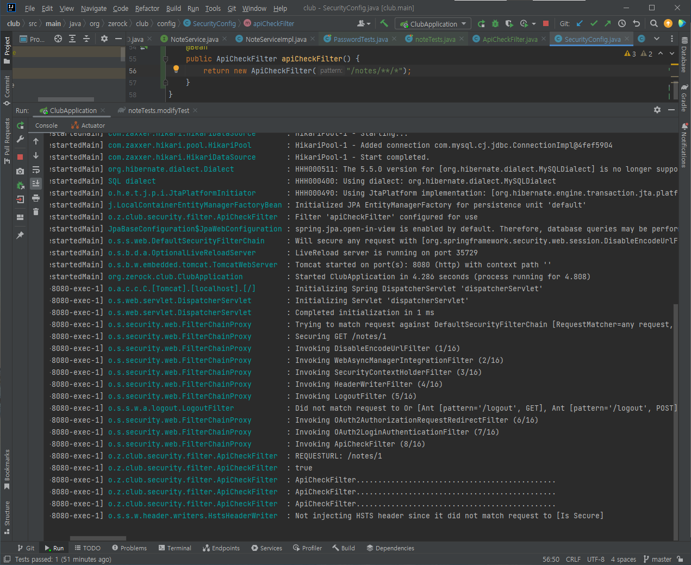Click the wrench Modify Run Configuration icon
The width and height of the screenshot is (691, 565).
pyautogui.click(x=20, y=140)
